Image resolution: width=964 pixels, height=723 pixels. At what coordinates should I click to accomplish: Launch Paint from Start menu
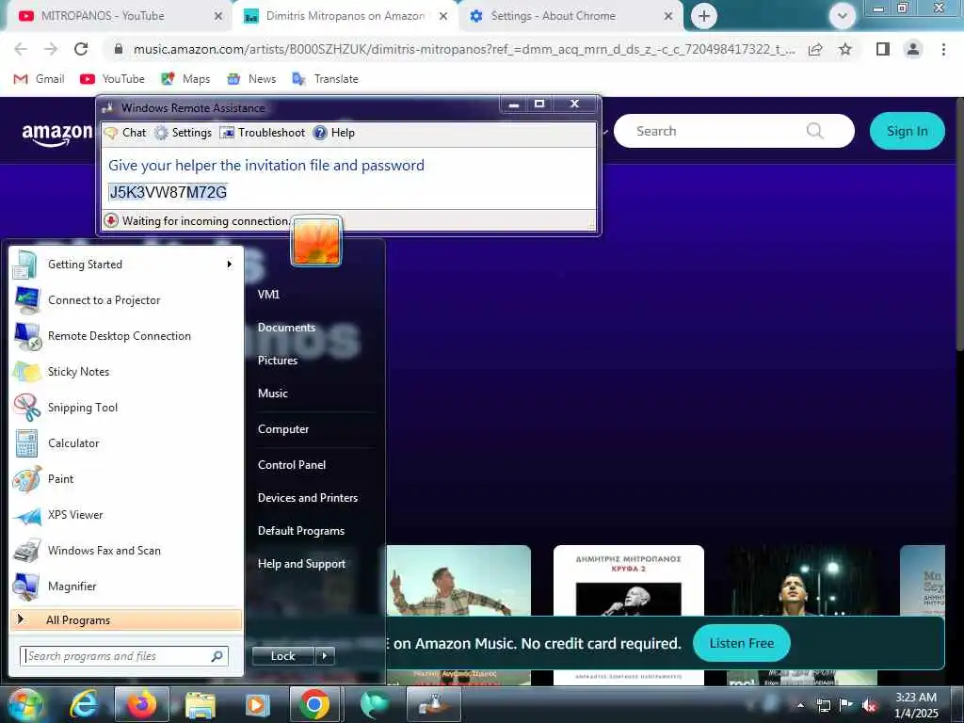pyautogui.click(x=126, y=479)
